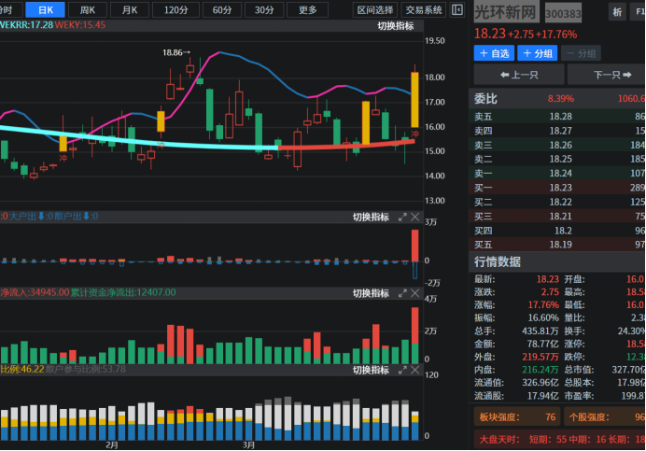Click the 300383 stock code field
646x451 pixels.
tap(563, 14)
